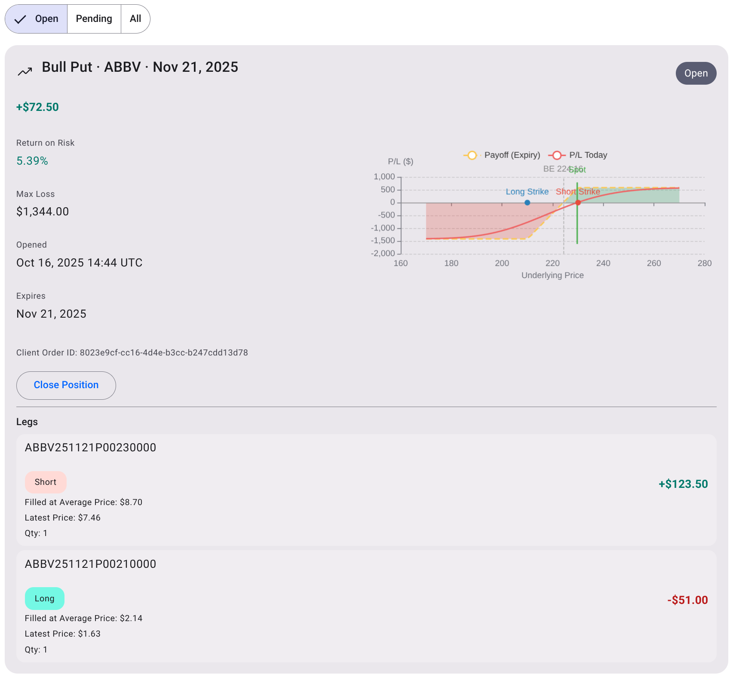Screen dimensions: 733x677
Task: Click the red Short Strike dot on chart
Action: (x=578, y=202)
